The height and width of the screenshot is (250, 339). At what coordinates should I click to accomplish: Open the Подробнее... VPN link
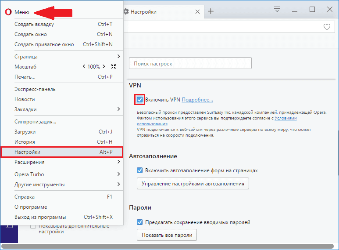[197, 100]
